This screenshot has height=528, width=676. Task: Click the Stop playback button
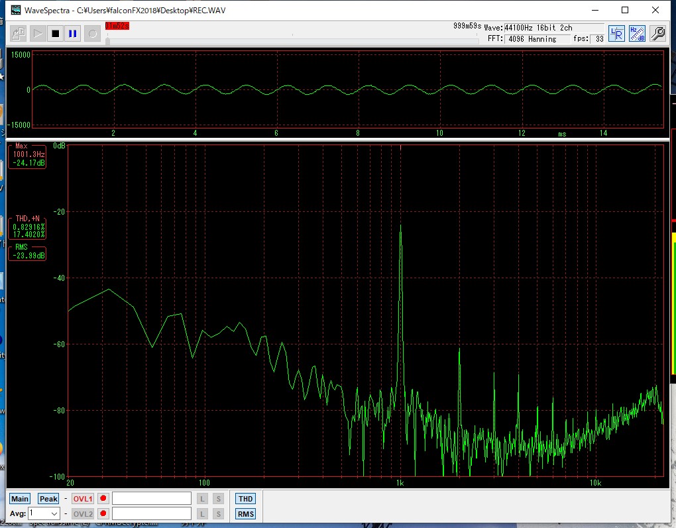tap(56, 33)
